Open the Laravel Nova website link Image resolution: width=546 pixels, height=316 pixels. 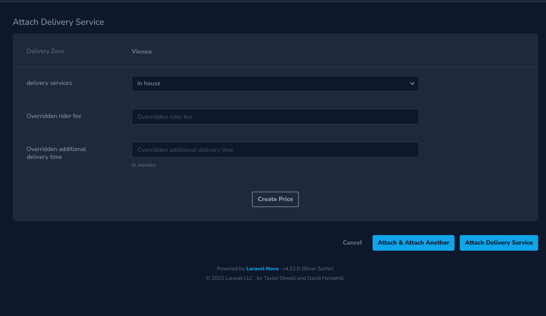point(262,269)
